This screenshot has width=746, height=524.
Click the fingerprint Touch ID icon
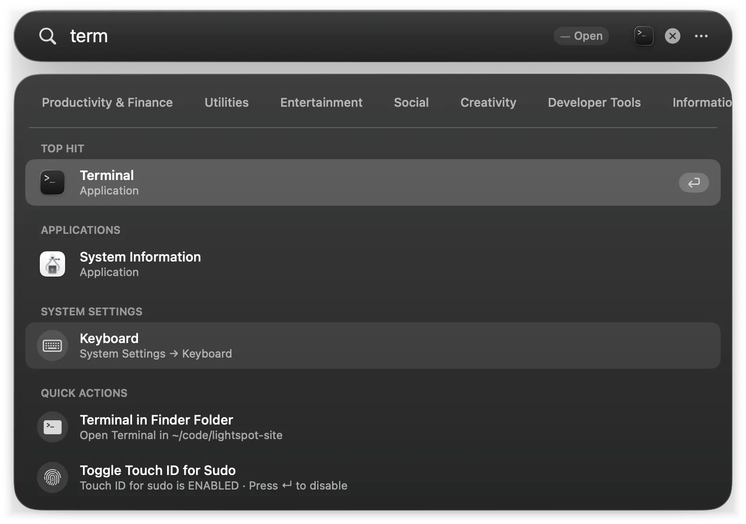(x=52, y=477)
